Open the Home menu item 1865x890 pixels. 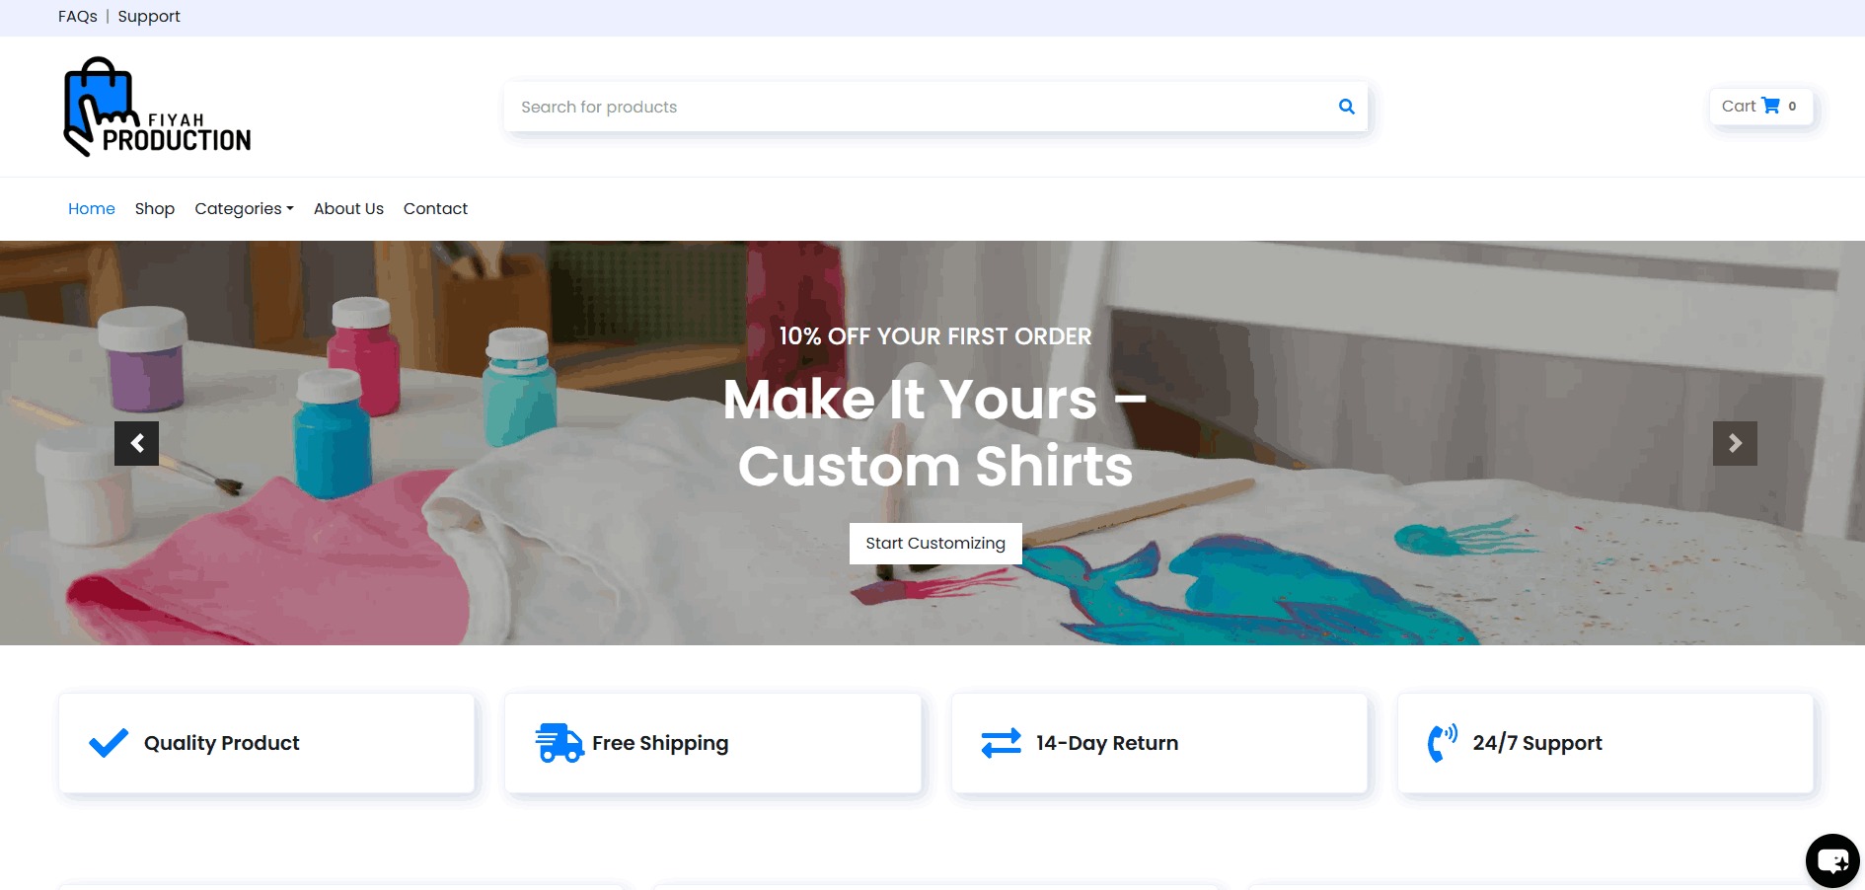(x=92, y=209)
